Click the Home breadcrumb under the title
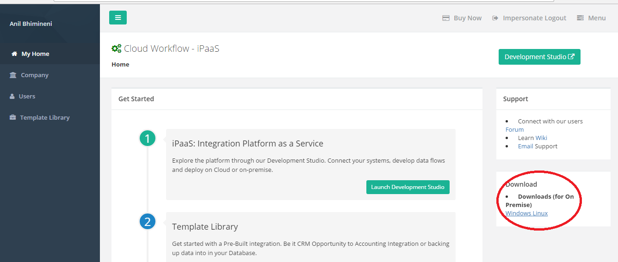The width and height of the screenshot is (618, 262). 120,64
